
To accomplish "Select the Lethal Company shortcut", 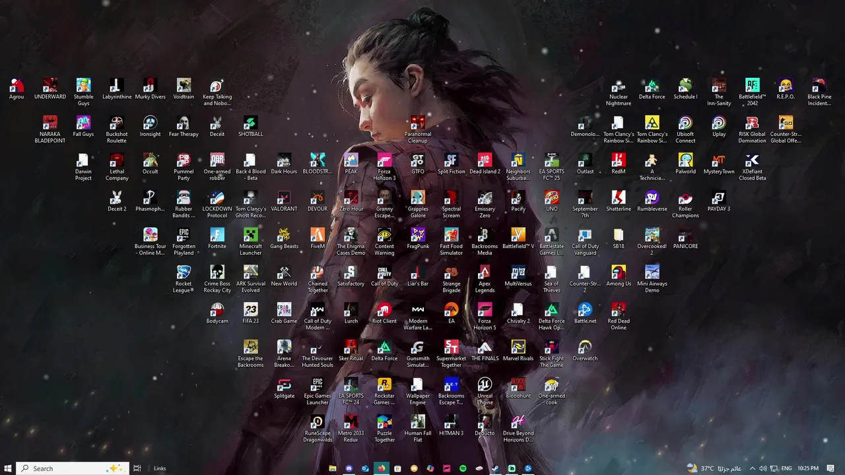I will [x=117, y=168].
